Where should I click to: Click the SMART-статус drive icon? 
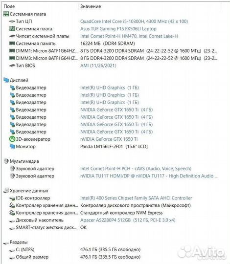[x=12, y=228]
